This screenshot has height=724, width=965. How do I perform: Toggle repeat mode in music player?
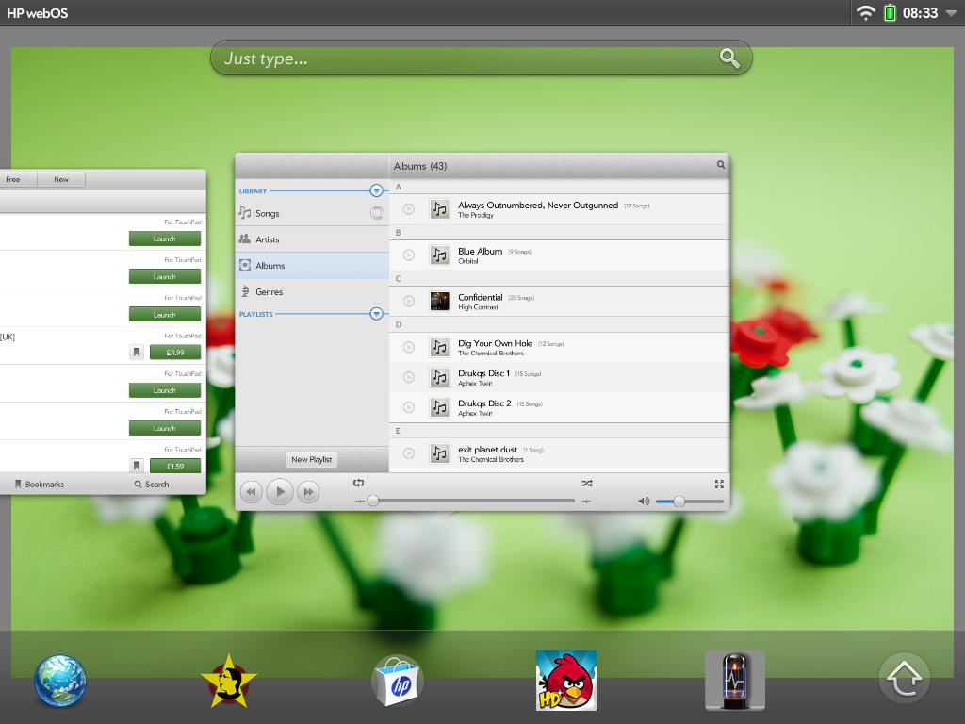click(359, 484)
